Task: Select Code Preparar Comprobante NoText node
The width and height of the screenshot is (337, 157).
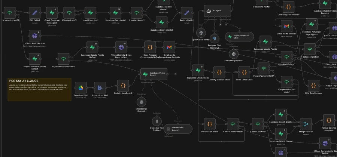Action: (150, 47)
